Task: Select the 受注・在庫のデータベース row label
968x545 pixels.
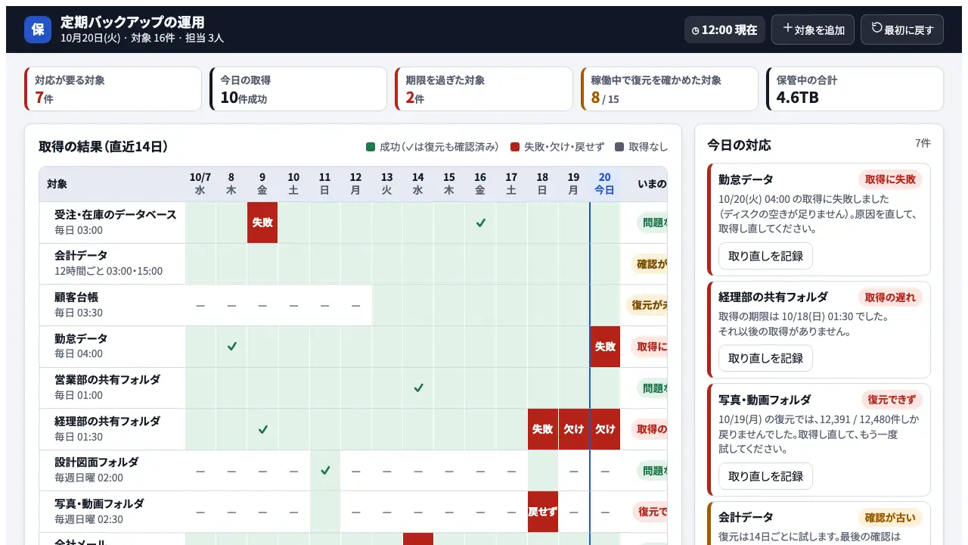Action: point(116,215)
